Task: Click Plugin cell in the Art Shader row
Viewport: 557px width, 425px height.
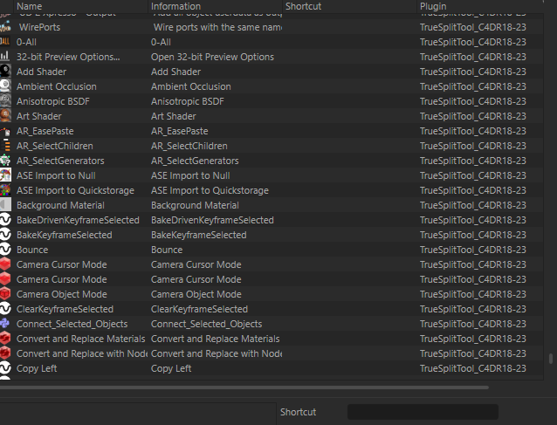Action: pyautogui.click(x=473, y=116)
